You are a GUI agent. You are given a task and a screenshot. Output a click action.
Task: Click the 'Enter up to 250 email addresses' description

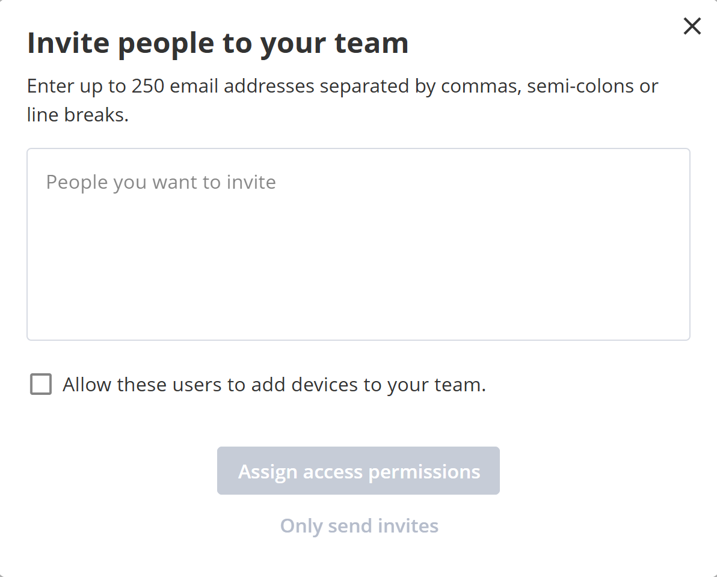click(342, 87)
